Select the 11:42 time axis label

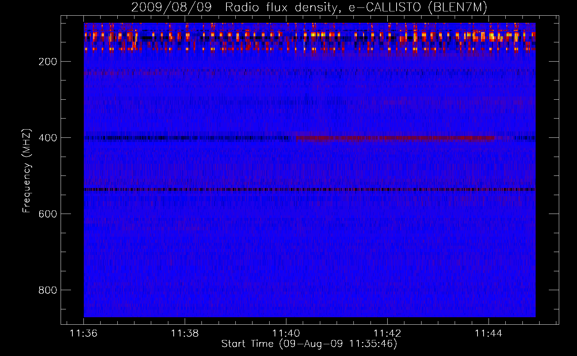pyautogui.click(x=387, y=334)
